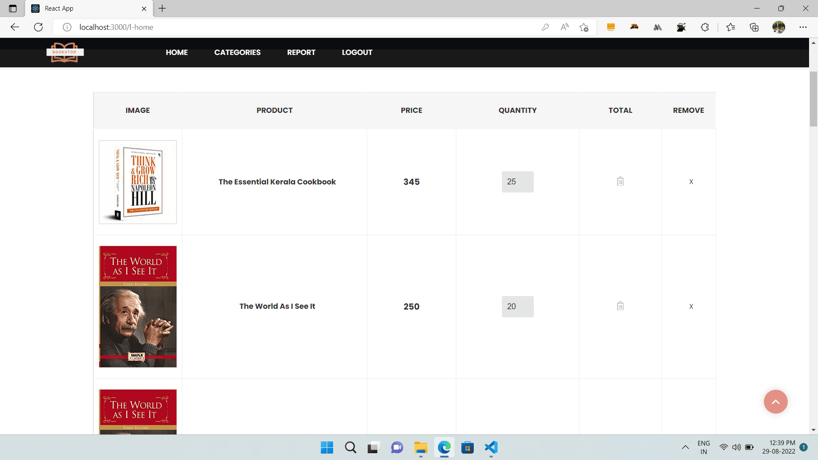The image size is (818, 460).
Task: Open the taskbar clock showing 12:39 PM
Action: tap(778, 447)
